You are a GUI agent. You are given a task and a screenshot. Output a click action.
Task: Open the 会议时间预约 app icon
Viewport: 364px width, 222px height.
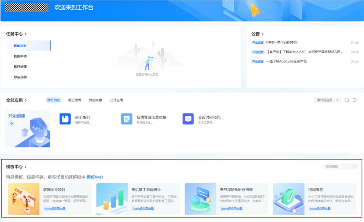(x=188, y=119)
